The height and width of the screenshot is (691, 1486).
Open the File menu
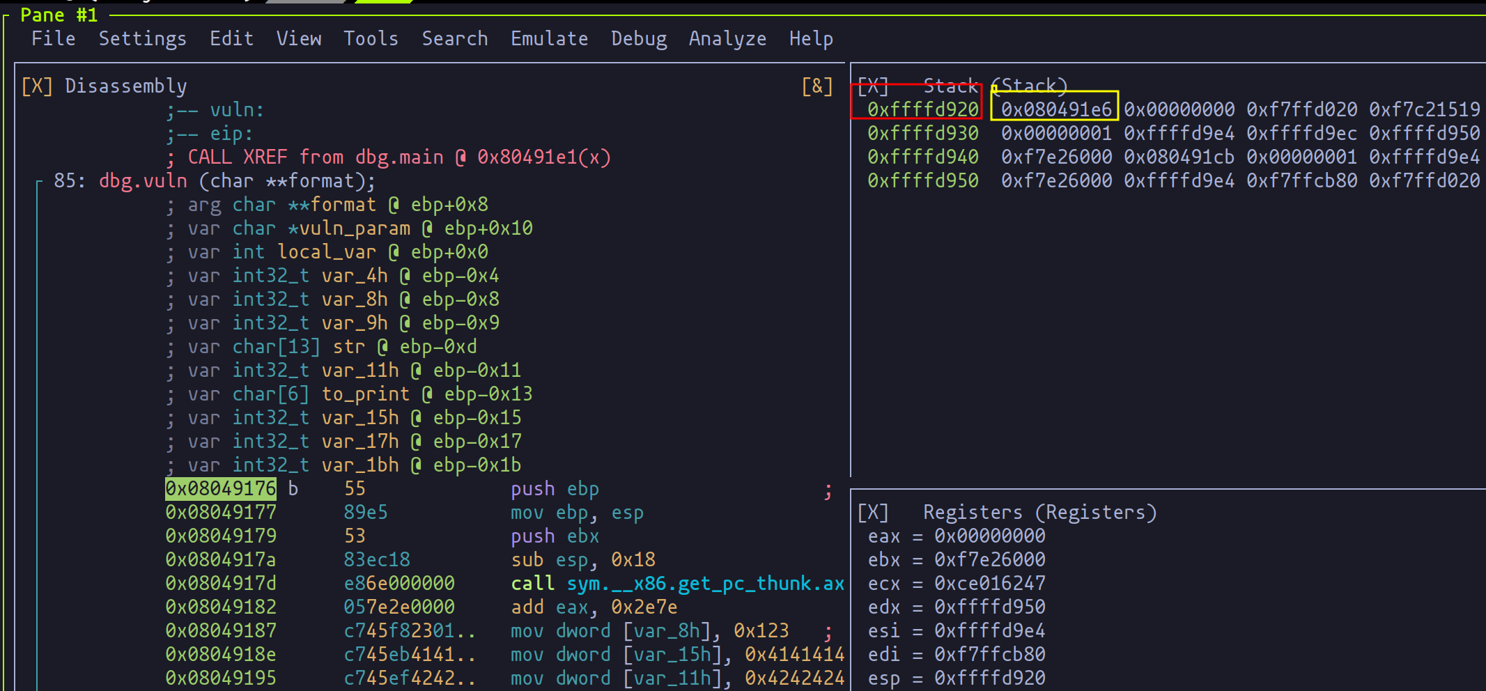pos(54,39)
